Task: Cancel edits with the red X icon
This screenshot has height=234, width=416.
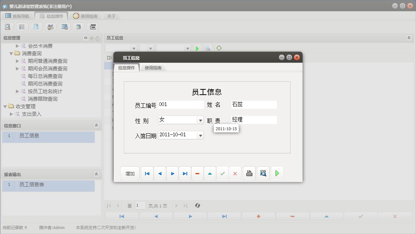Action: (235, 173)
